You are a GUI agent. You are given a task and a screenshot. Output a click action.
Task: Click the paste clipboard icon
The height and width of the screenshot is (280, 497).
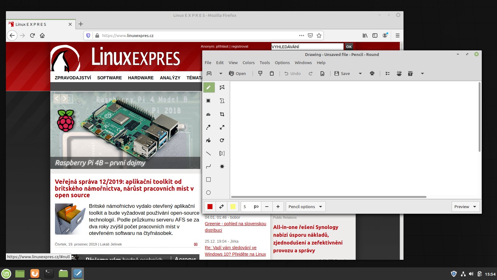coord(272,73)
